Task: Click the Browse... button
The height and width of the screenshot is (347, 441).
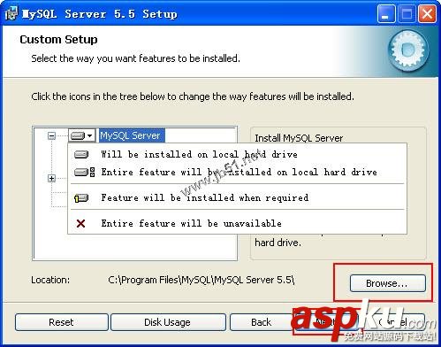Action: (388, 283)
